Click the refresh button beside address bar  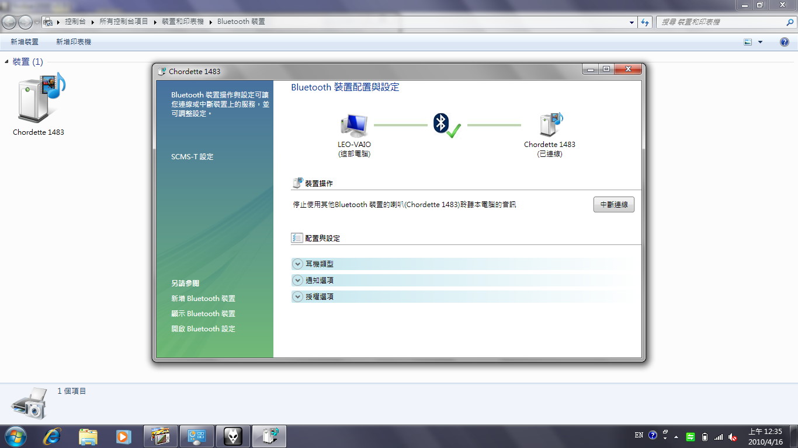click(x=645, y=22)
